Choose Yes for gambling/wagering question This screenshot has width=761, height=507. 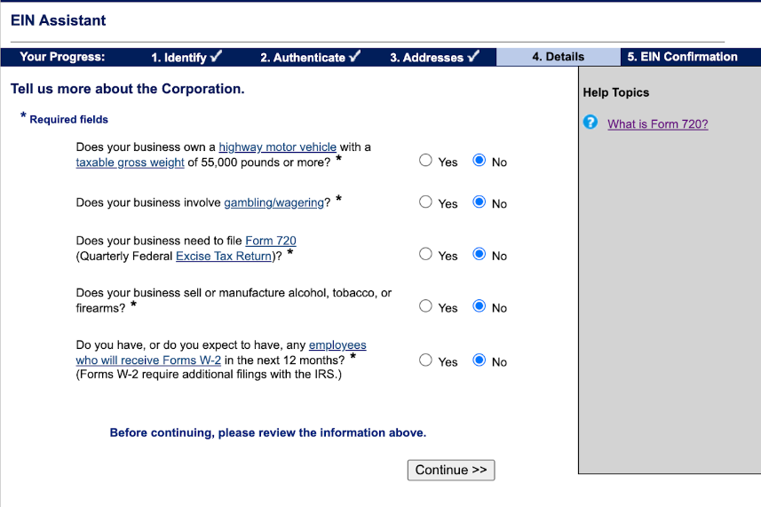[426, 202]
